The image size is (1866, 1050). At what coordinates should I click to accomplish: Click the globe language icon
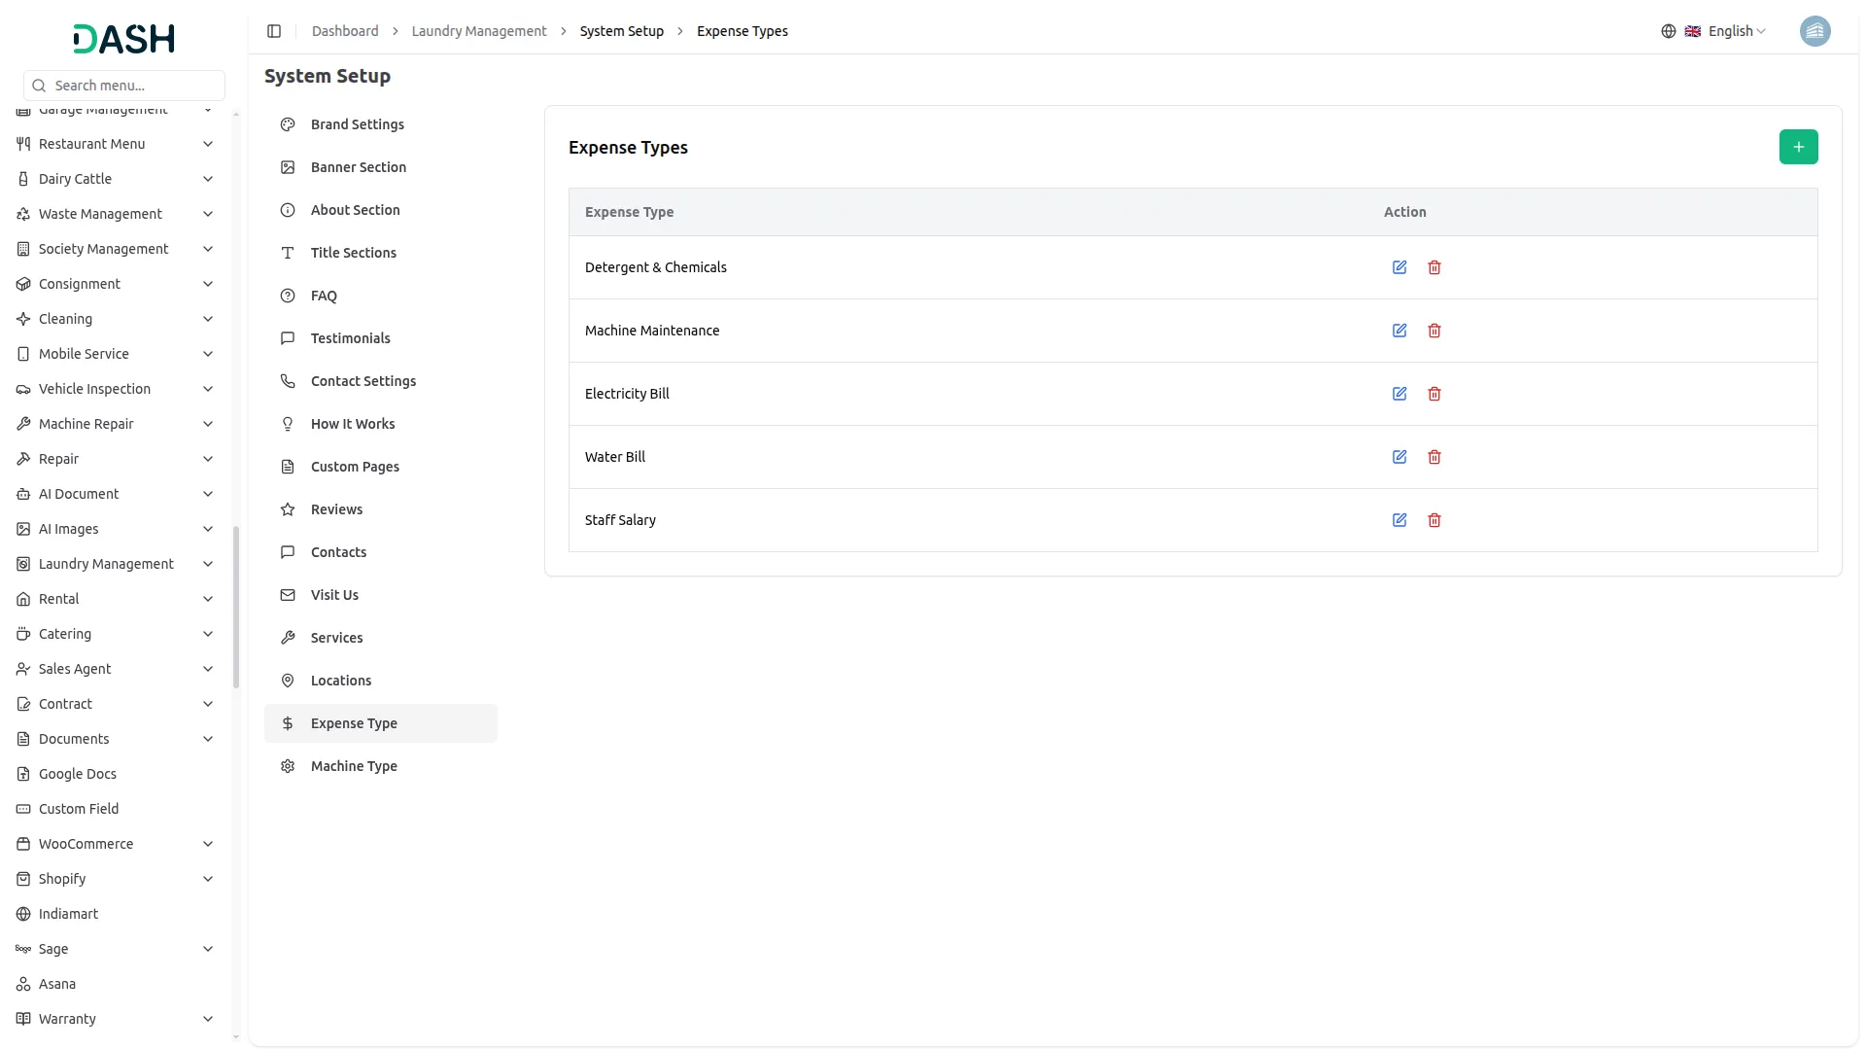point(1669,31)
